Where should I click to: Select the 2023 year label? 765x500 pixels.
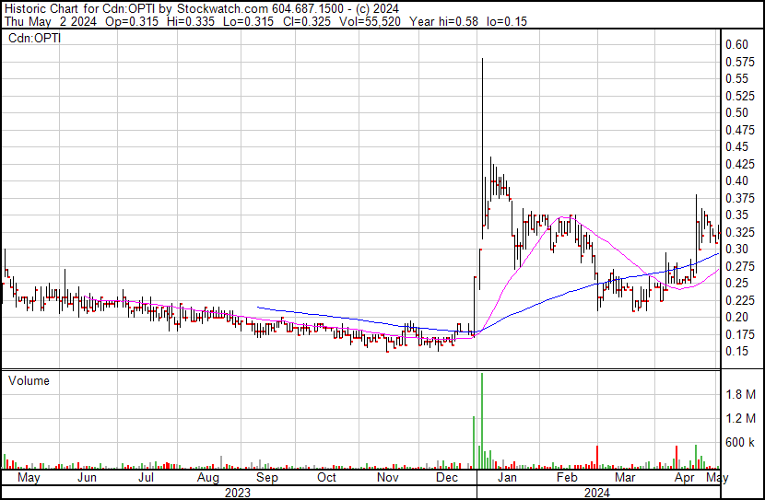click(x=238, y=493)
